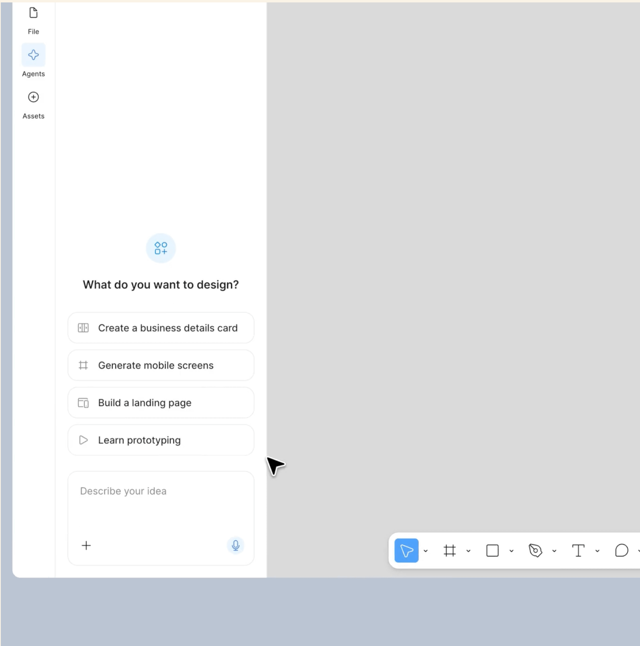Expand the Pen tool dropdown arrow
This screenshot has height=646, width=640.
[554, 551]
